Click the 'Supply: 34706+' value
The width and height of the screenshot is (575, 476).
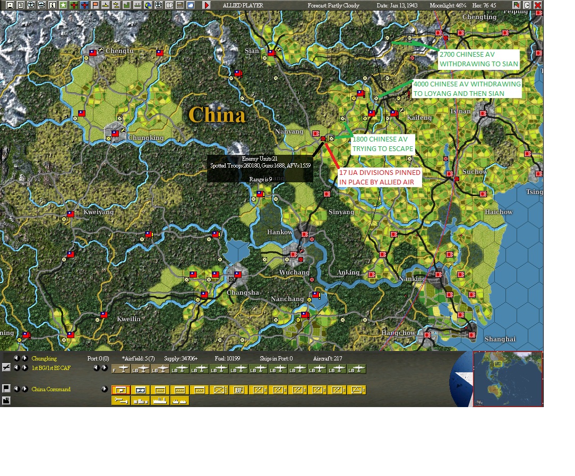coord(181,358)
